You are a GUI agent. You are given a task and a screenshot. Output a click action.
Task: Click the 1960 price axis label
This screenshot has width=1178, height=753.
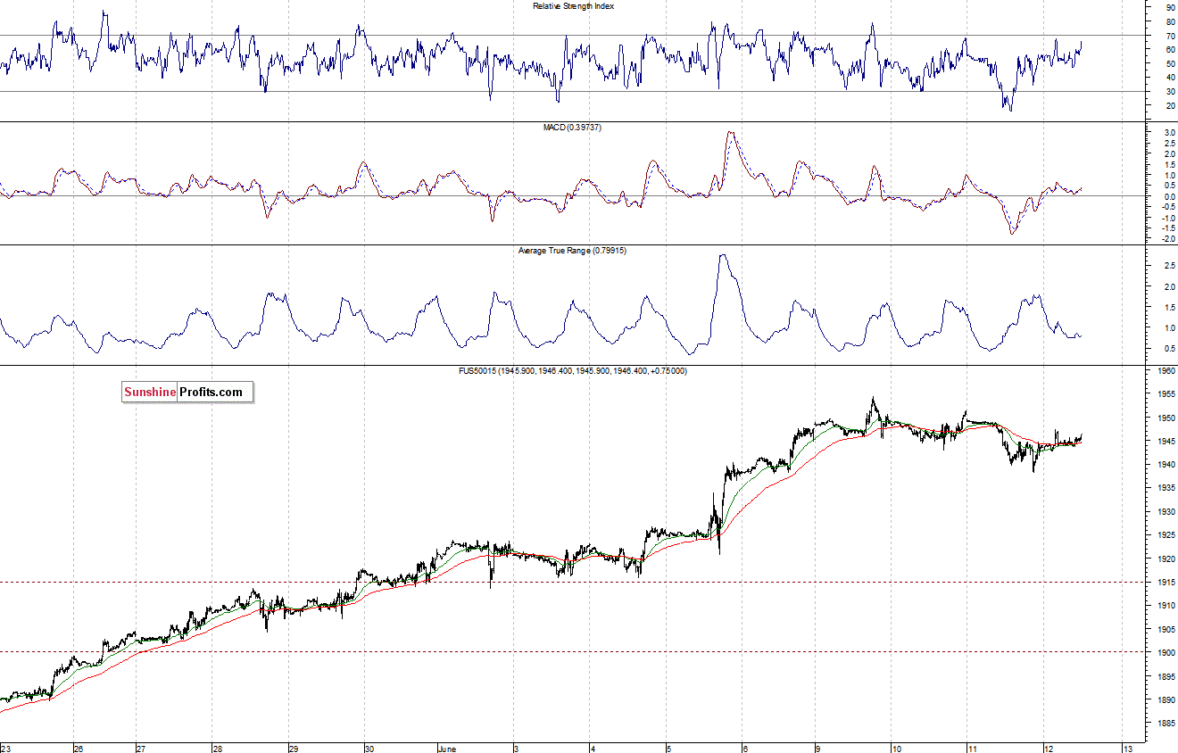[x=1166, y=371]
